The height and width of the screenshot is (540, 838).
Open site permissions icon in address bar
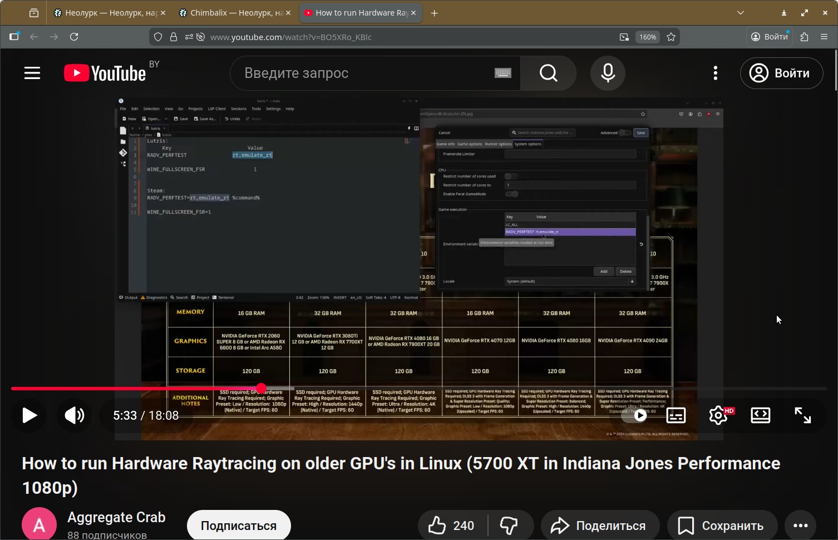click(189, 37)
